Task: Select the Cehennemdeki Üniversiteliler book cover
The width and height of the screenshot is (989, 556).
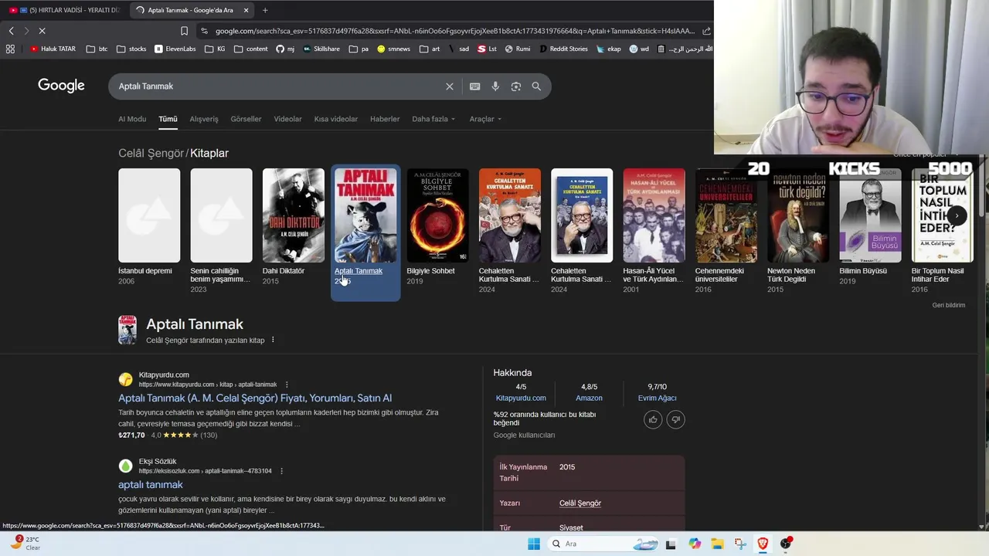Action: click(x=726, y=215)
